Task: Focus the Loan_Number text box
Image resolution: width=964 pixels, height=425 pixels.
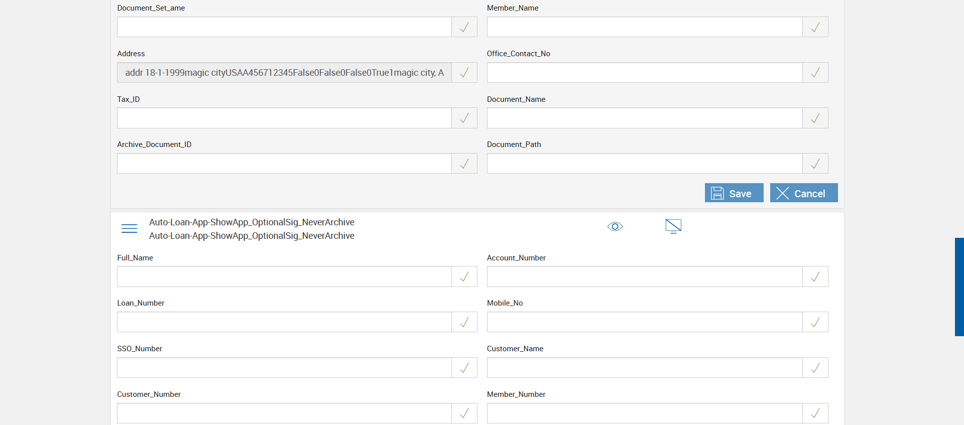Action: coord(284,322)
